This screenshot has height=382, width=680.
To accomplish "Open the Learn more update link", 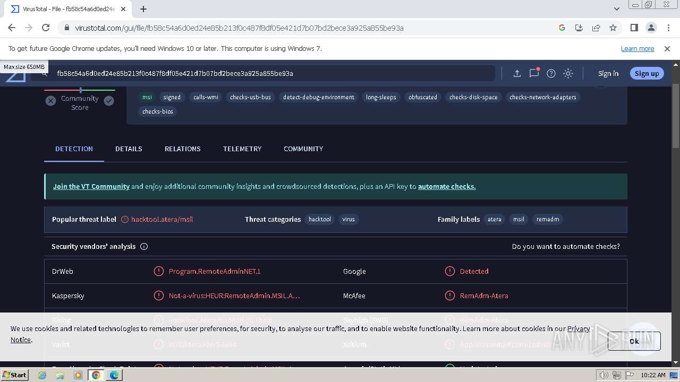I will pos(637,48).
